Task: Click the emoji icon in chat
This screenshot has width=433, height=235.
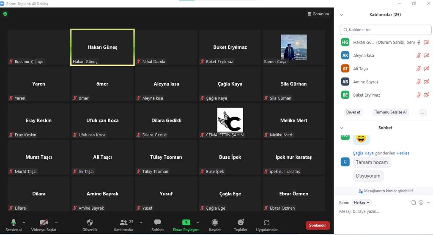Action: click(421, 203)
